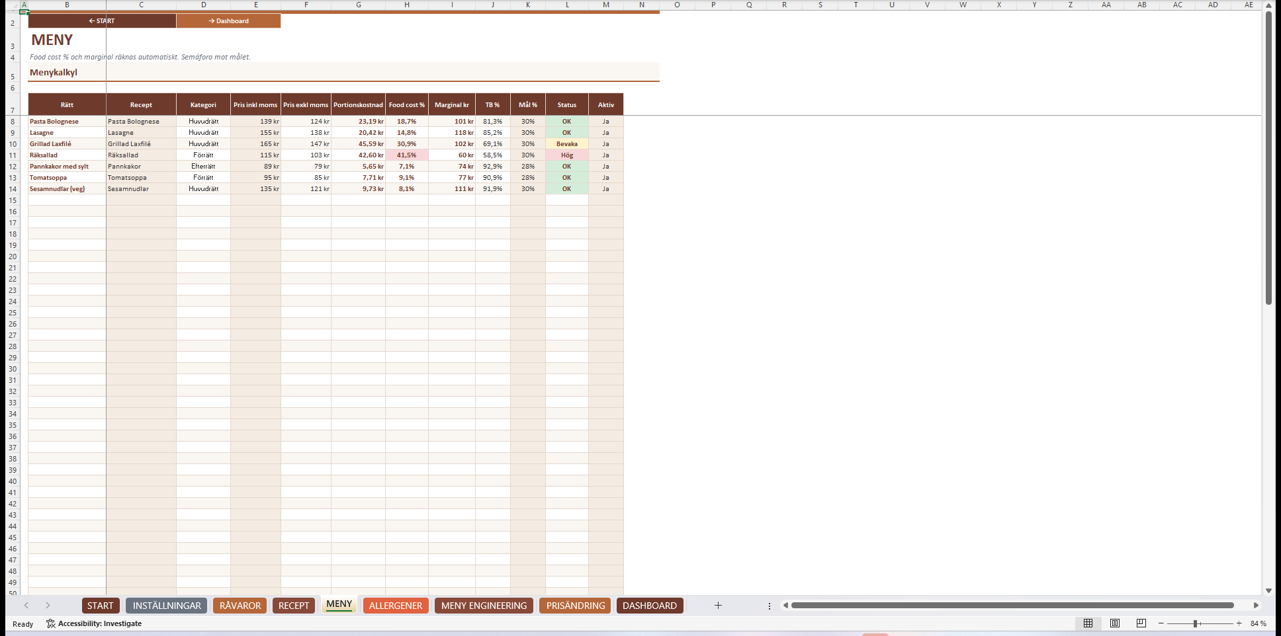Select the Grillad Laxfilé dish cell

coord(67,144)
